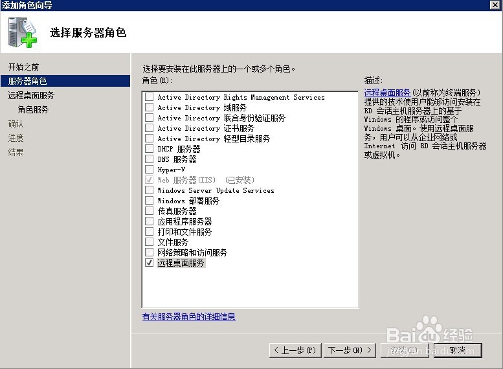Tick the DNS 服务器 checkbox
Viewport: 503px width, 369px height.
[x=149, y=159]
